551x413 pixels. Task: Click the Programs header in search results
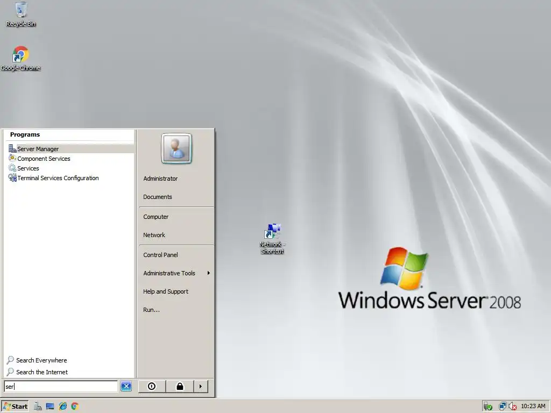coord(25,134)
